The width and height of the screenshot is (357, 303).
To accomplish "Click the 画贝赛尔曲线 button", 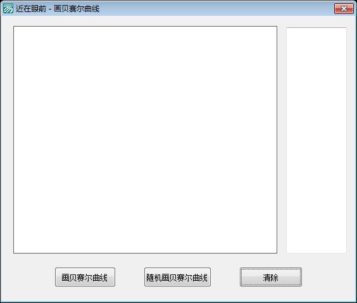I will [85, 277].
